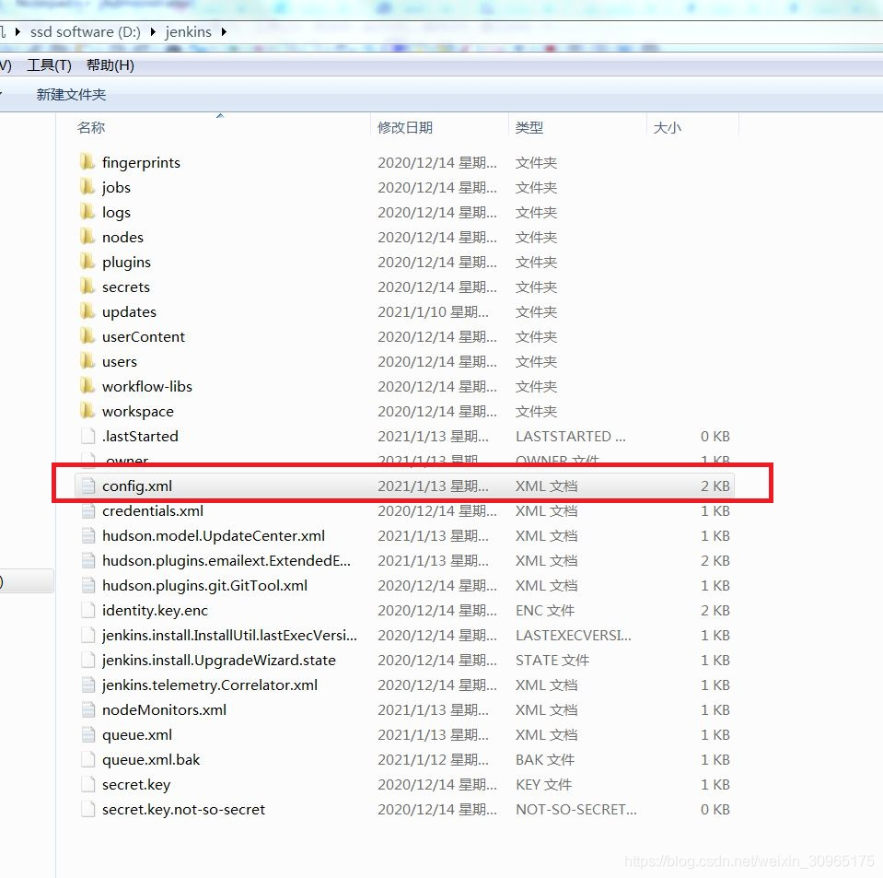Click the secret.key file icon
Viewport: 883px width, 878px height.
(87, 784)
